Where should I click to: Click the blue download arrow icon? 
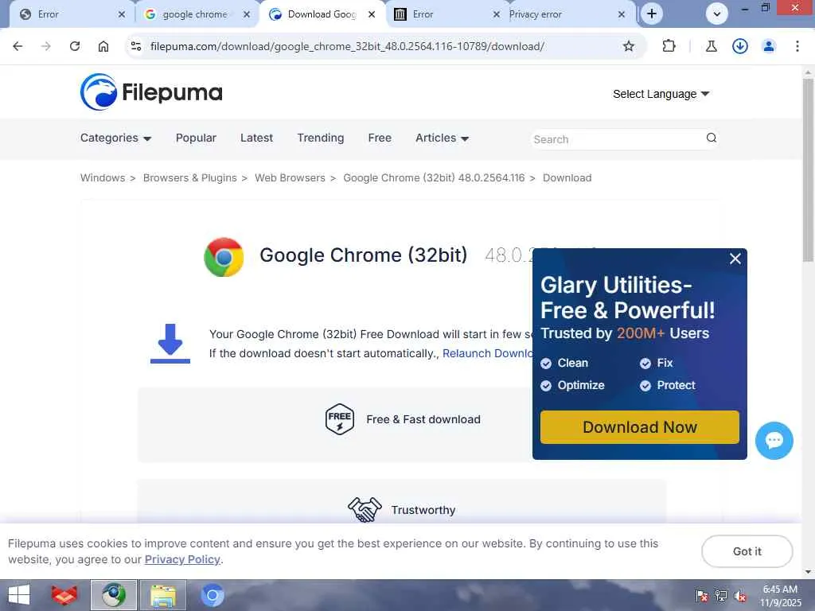coord(170,344)
